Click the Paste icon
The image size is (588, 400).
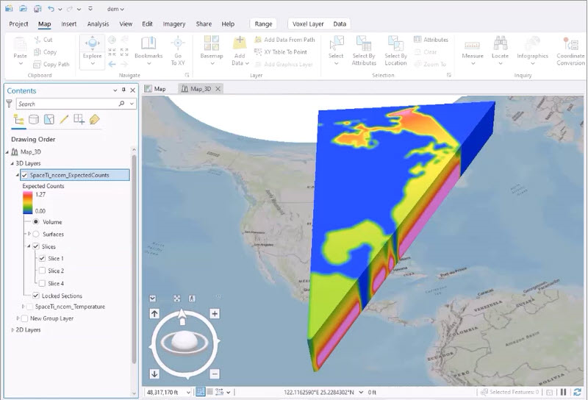(20, 44)
